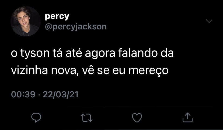Select the word tyson in the tweet
This screenshot has height=130, width=223.
[x=35, y=53]
